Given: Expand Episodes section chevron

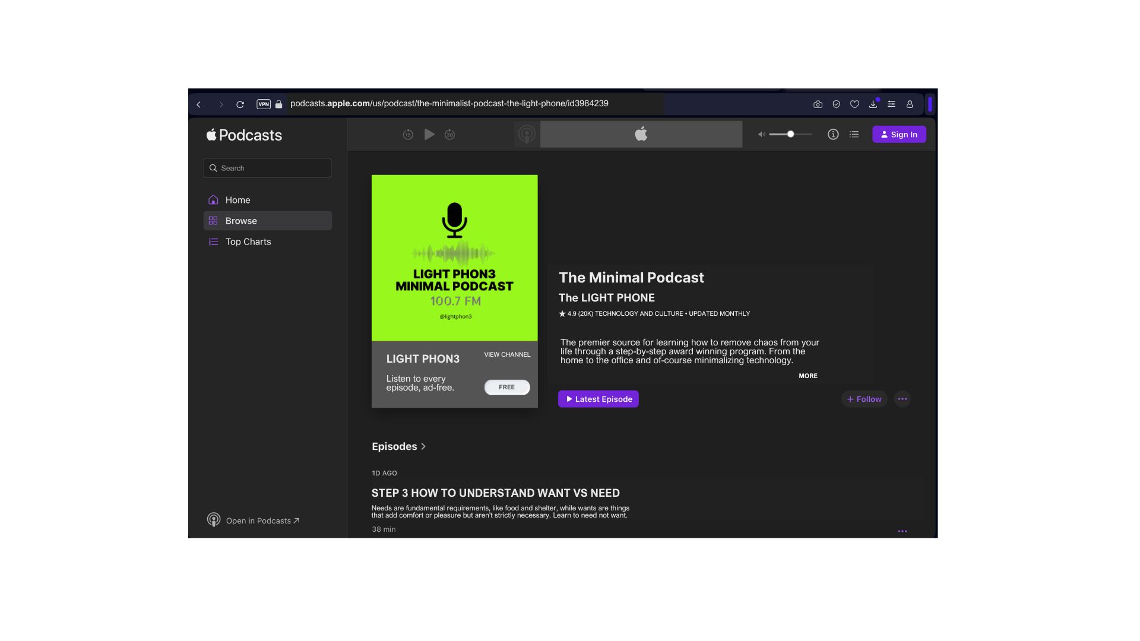Looking at the screenshot, I should click(x=423, y=446).
